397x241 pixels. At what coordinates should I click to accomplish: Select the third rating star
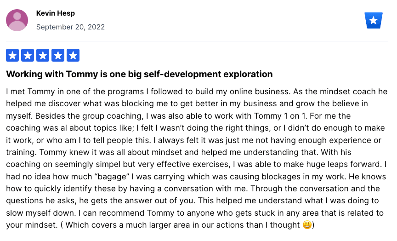pos(43,55)
